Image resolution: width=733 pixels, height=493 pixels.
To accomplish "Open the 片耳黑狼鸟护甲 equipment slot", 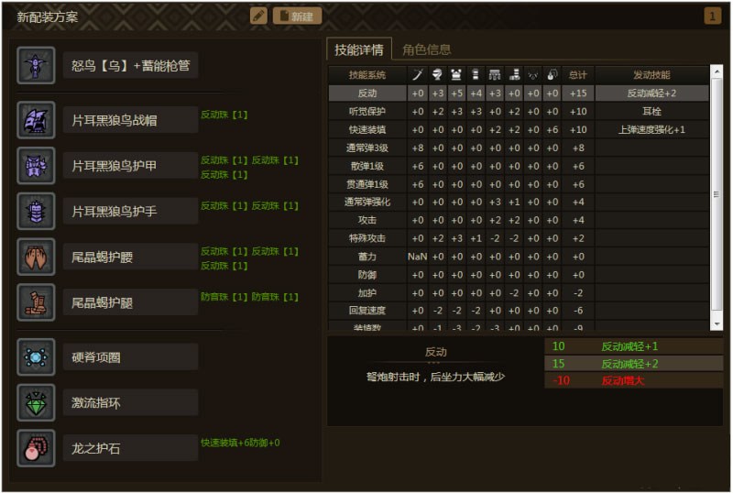I will tap(130, 166).
